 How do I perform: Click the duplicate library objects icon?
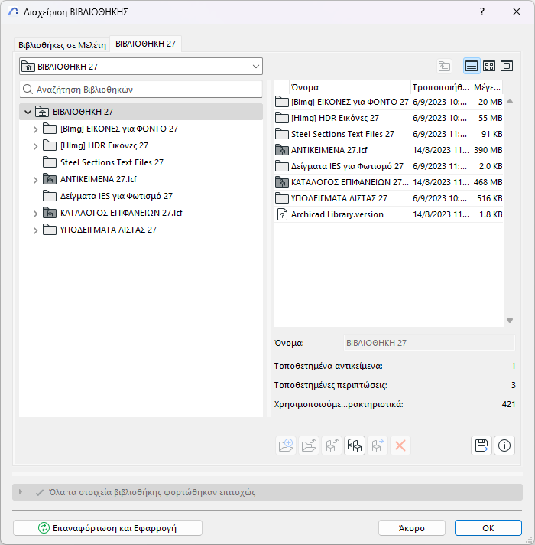tap(354, 445)
